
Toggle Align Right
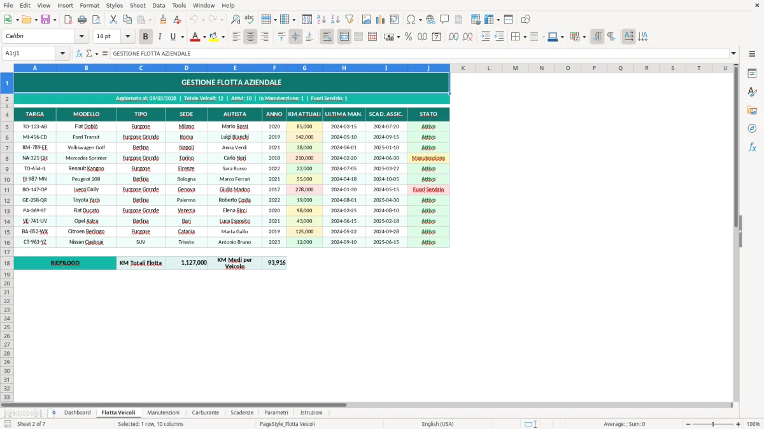[264, 37]
